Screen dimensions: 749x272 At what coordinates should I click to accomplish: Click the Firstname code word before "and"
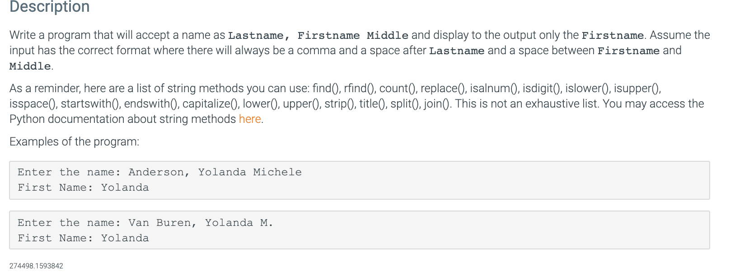pyautogui.click(x=628, y=51)
